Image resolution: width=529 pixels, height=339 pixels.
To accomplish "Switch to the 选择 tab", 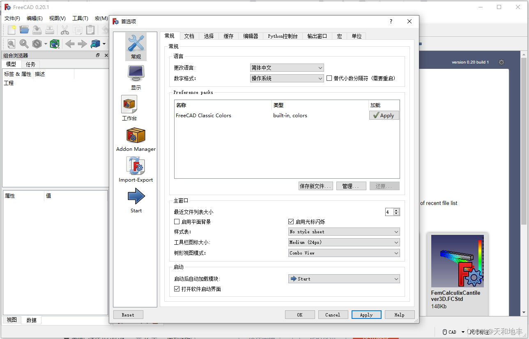I will (209, 36).
